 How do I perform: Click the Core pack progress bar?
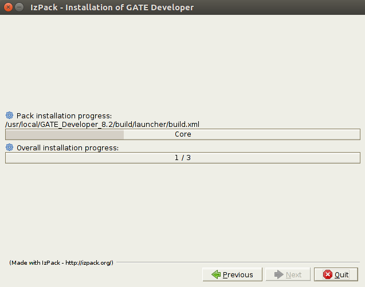click(183, 134)
